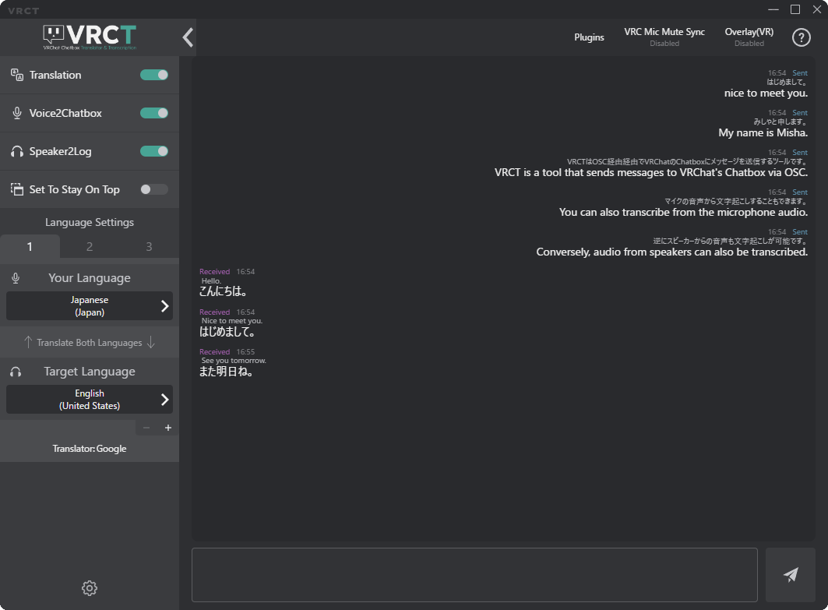828x610 pixels.
Task: Click the microphone icon beside Your Language
Action: [16, 278]
